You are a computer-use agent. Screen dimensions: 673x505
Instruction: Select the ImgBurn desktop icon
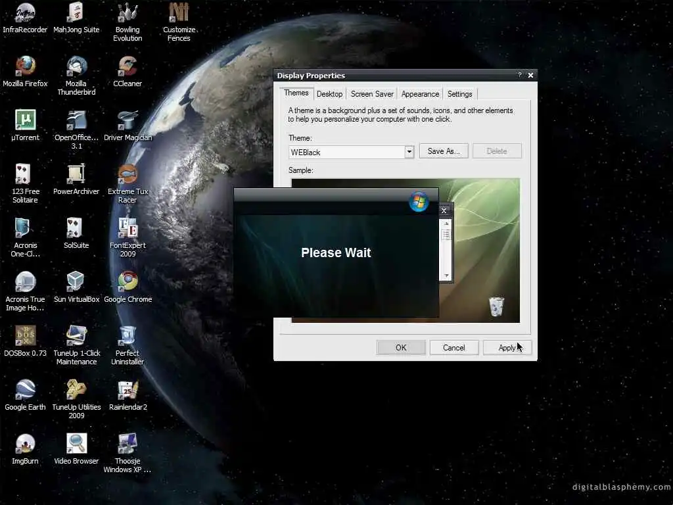click(25, 448)
